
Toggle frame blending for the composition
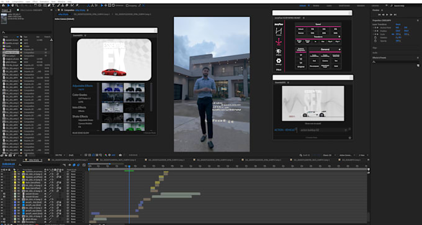click(74, 165)
